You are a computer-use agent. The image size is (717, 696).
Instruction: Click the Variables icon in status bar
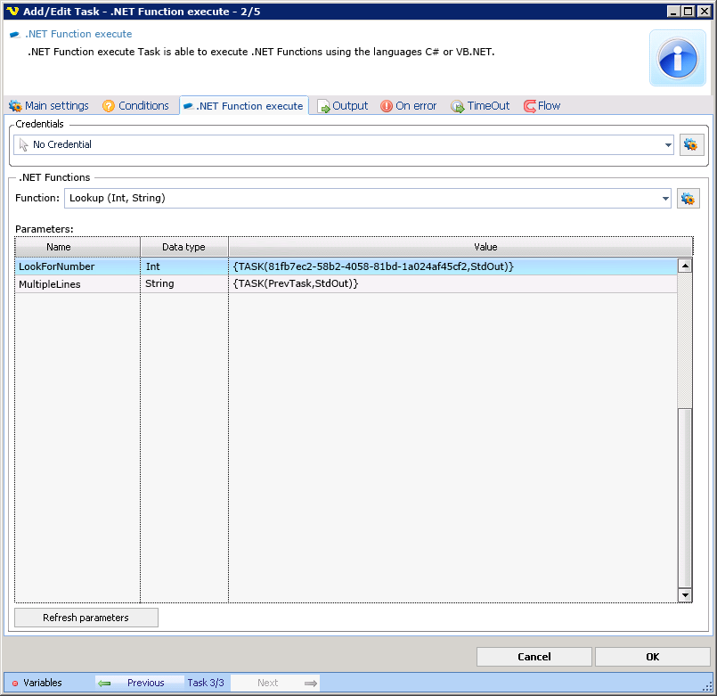(15, 684)
